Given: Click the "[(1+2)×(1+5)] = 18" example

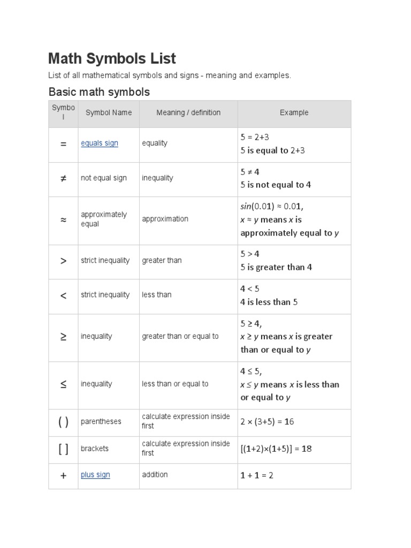Looking at the screenshot, I should tap(276, 449).
